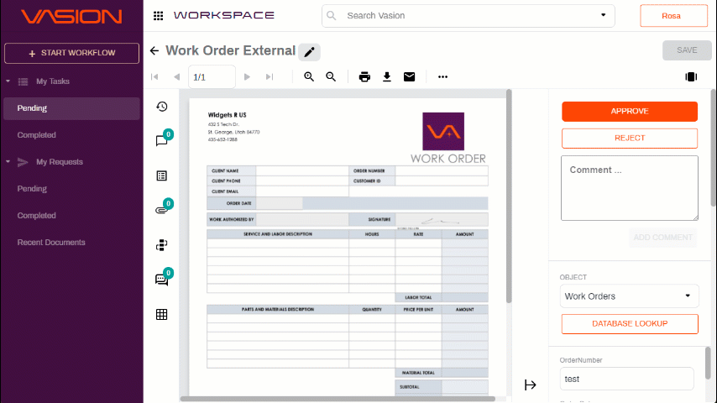Viewport: 717px width, 403px height.
Task: Collapse the My Tasks section
Action: (x=8, y=81)
